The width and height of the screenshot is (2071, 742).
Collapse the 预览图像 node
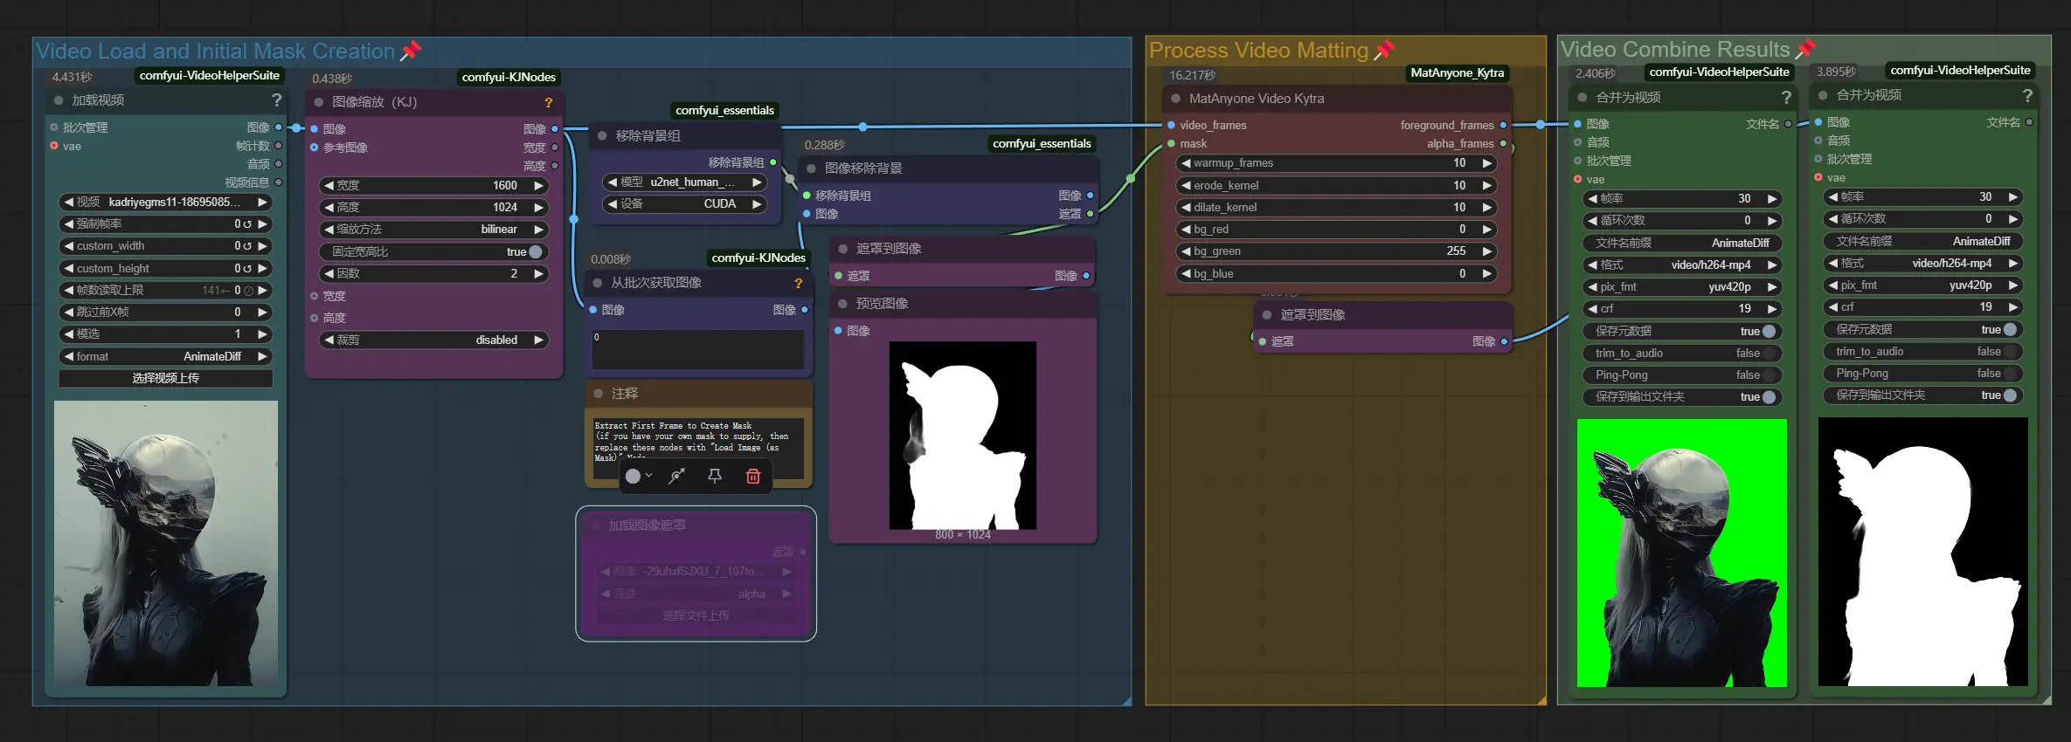click(x=843, y=304)
